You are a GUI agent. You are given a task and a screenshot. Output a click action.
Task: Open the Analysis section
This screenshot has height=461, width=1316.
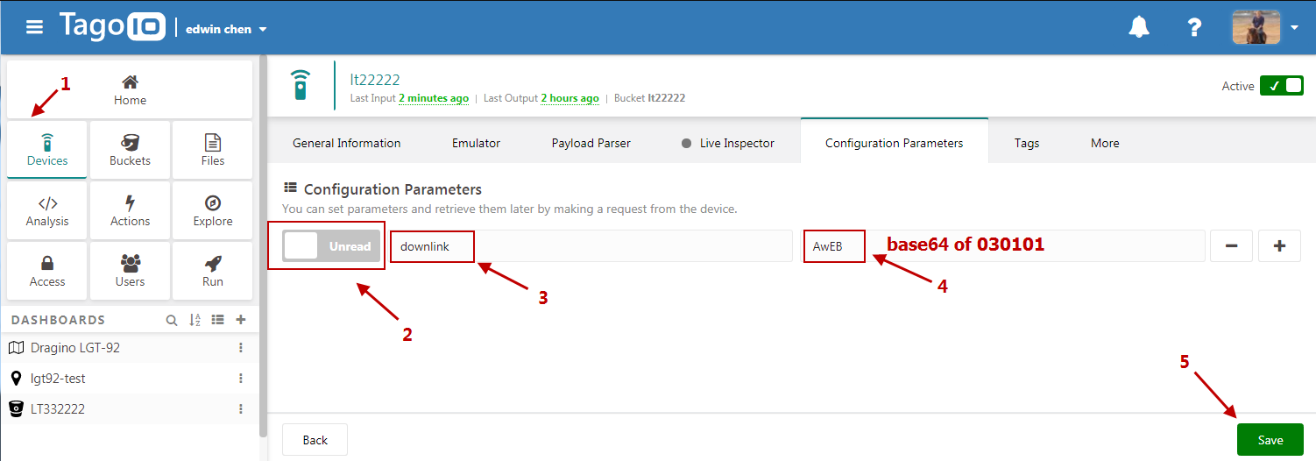[x=47, y=210]
